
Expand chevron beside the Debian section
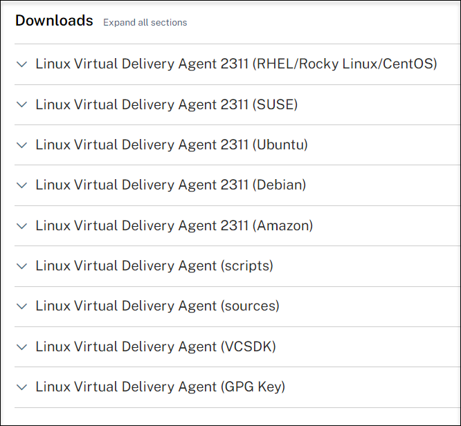click(x=22, y=185)
